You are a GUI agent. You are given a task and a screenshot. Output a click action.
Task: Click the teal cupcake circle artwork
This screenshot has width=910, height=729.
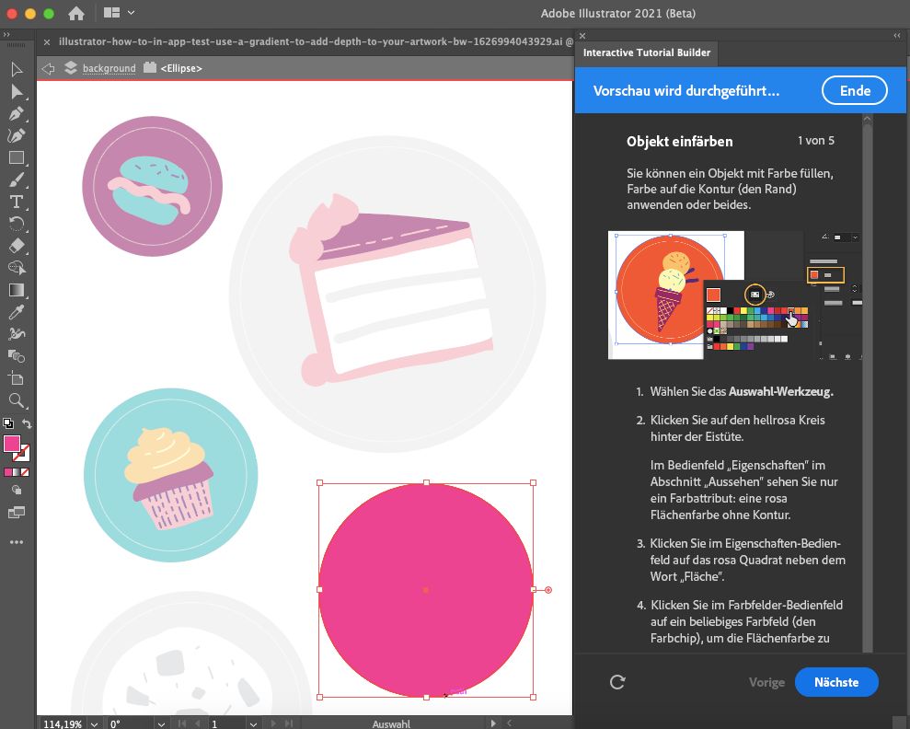pos(170,475)
